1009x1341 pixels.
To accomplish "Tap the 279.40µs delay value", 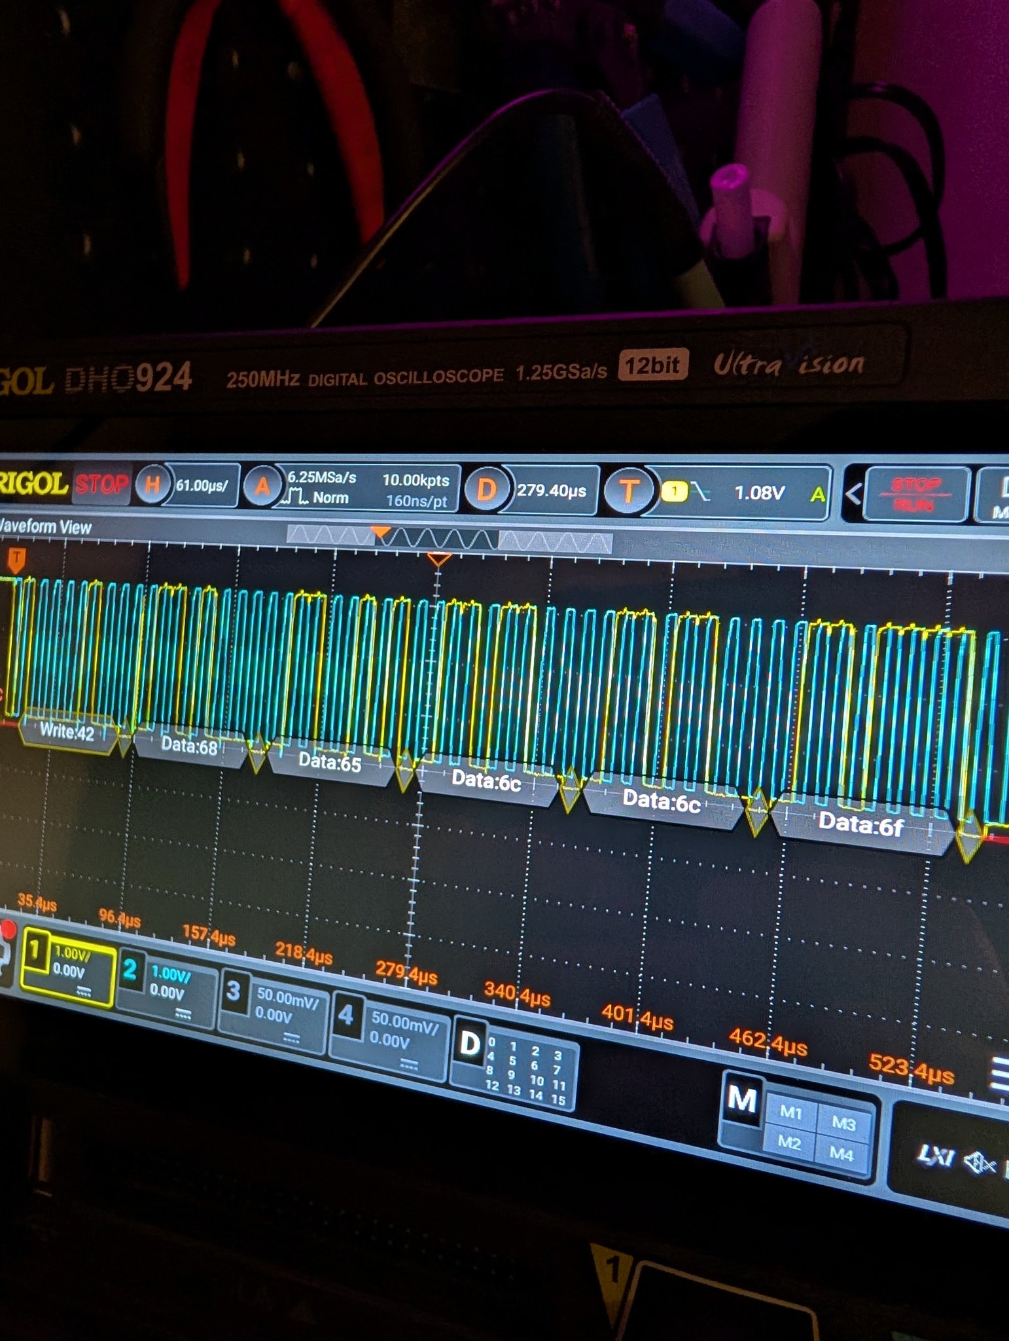I will pos(552,490).
